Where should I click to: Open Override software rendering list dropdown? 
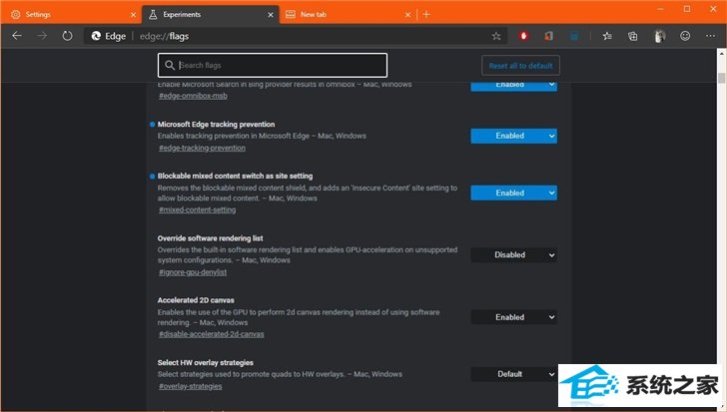click(513, 255)
